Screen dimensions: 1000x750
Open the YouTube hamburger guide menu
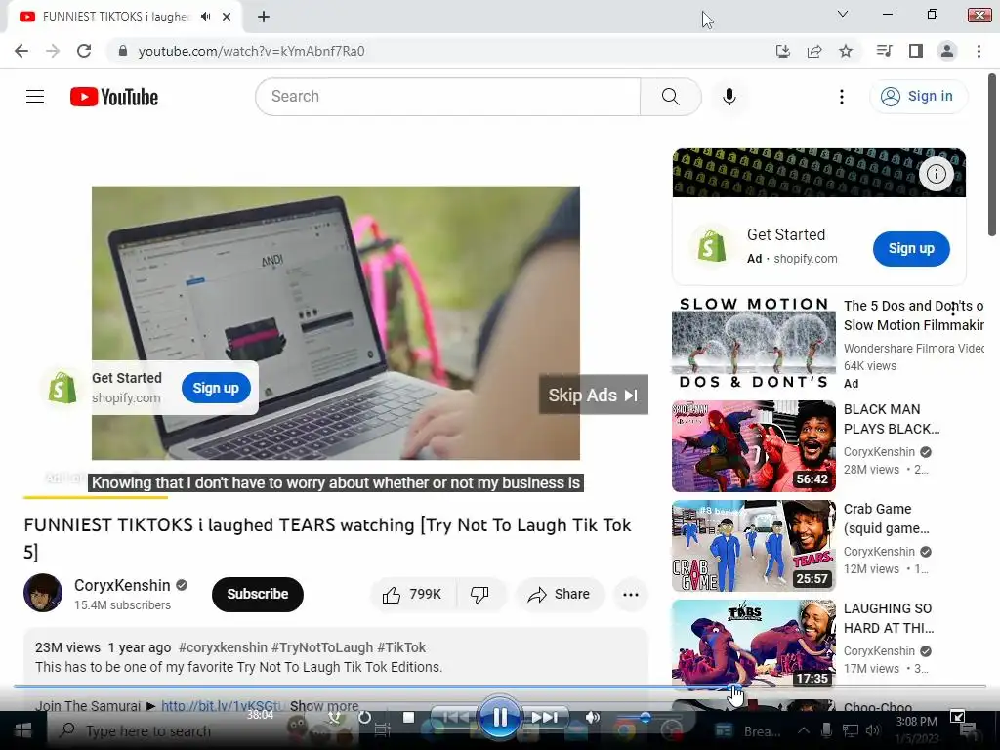pyautogui.click(x=35, y=97)
